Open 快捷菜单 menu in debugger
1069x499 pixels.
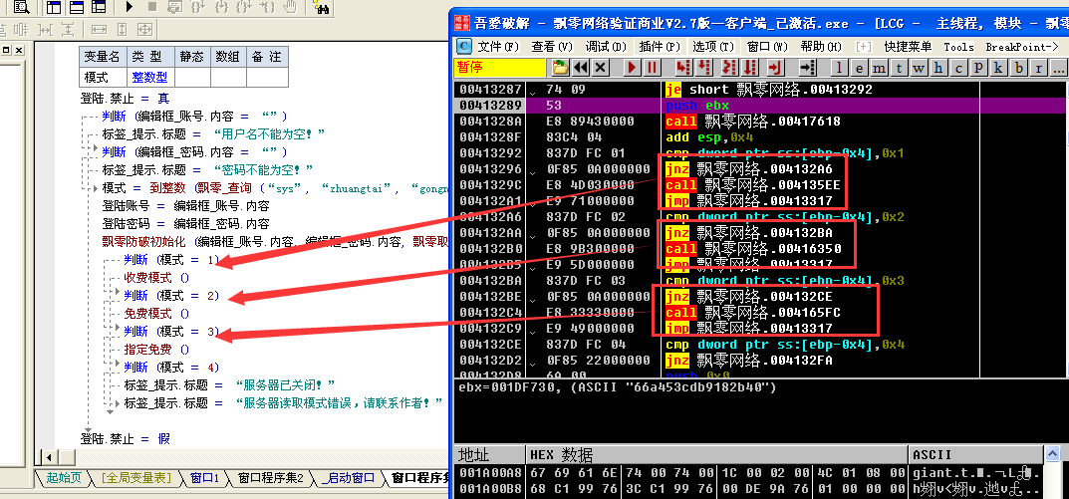click(x=908, y=47)
